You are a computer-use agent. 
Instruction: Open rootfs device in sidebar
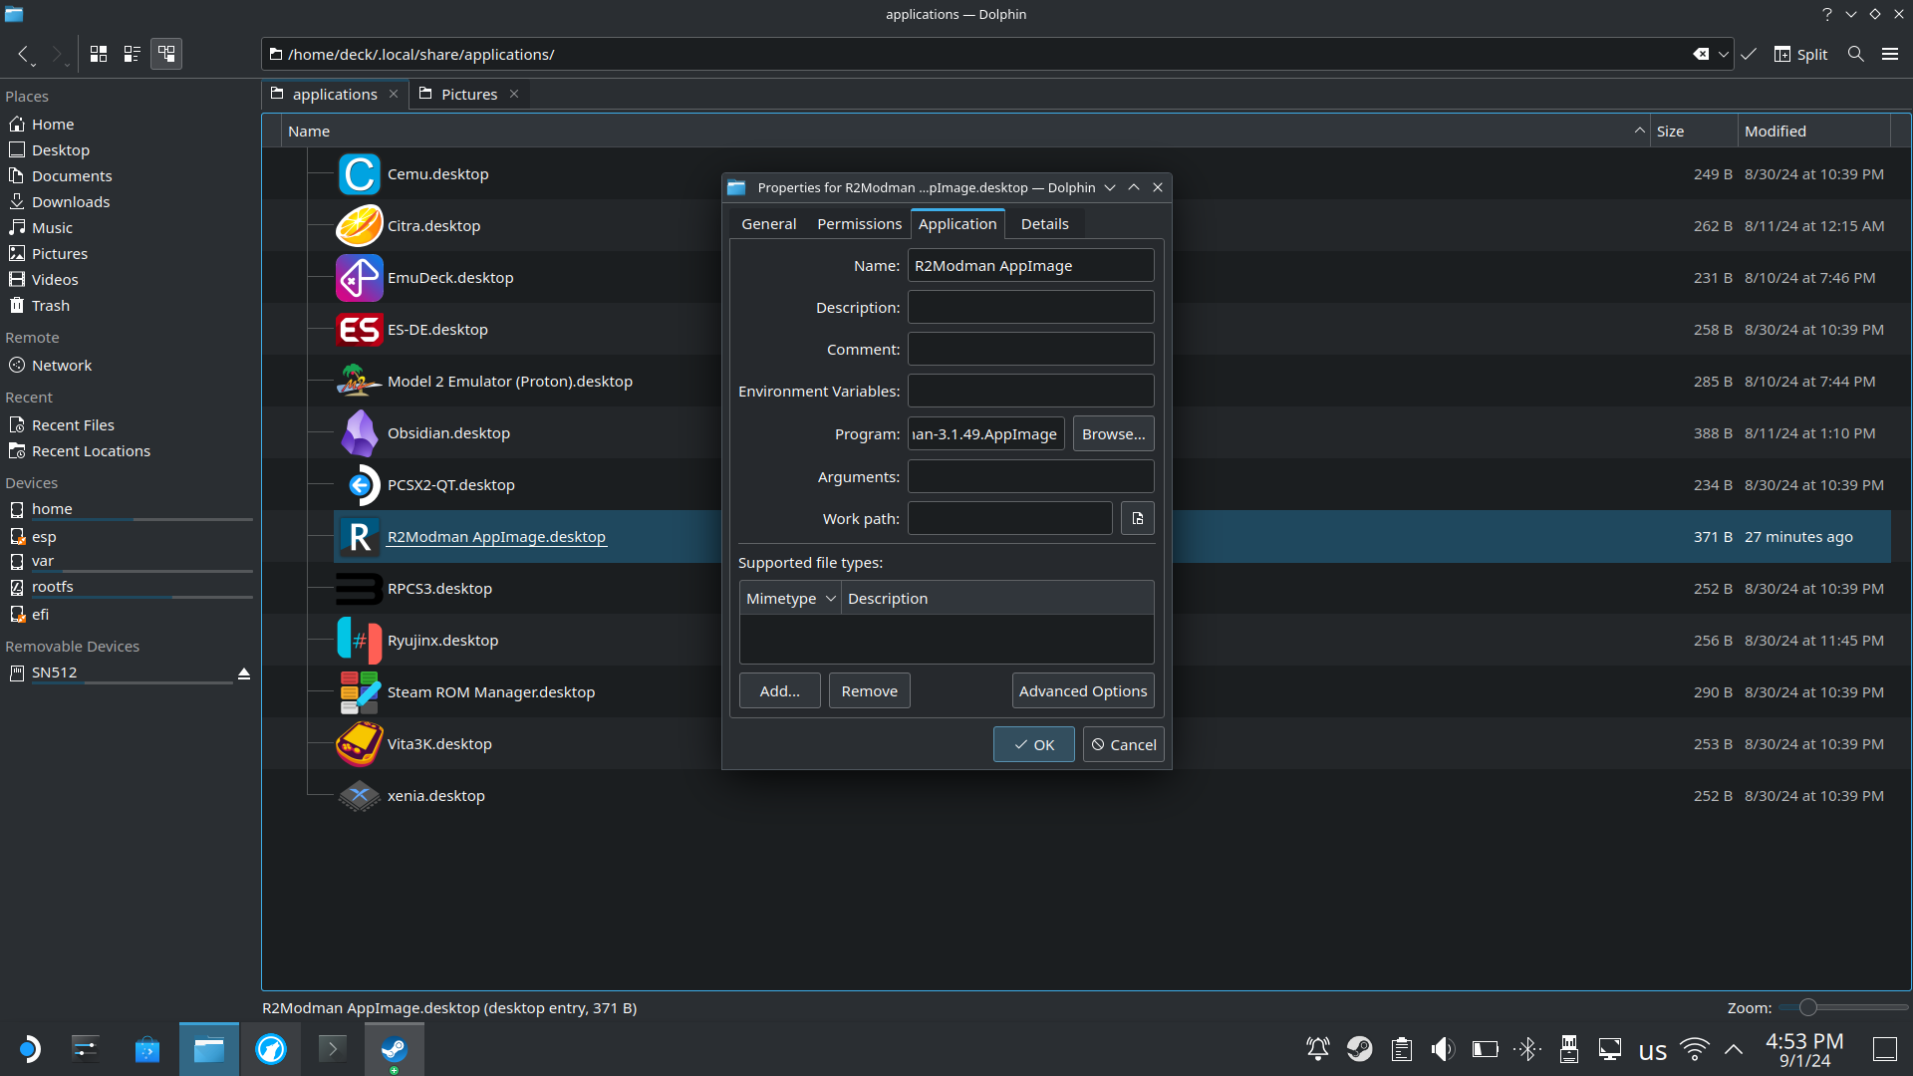[x=130, y=587]
